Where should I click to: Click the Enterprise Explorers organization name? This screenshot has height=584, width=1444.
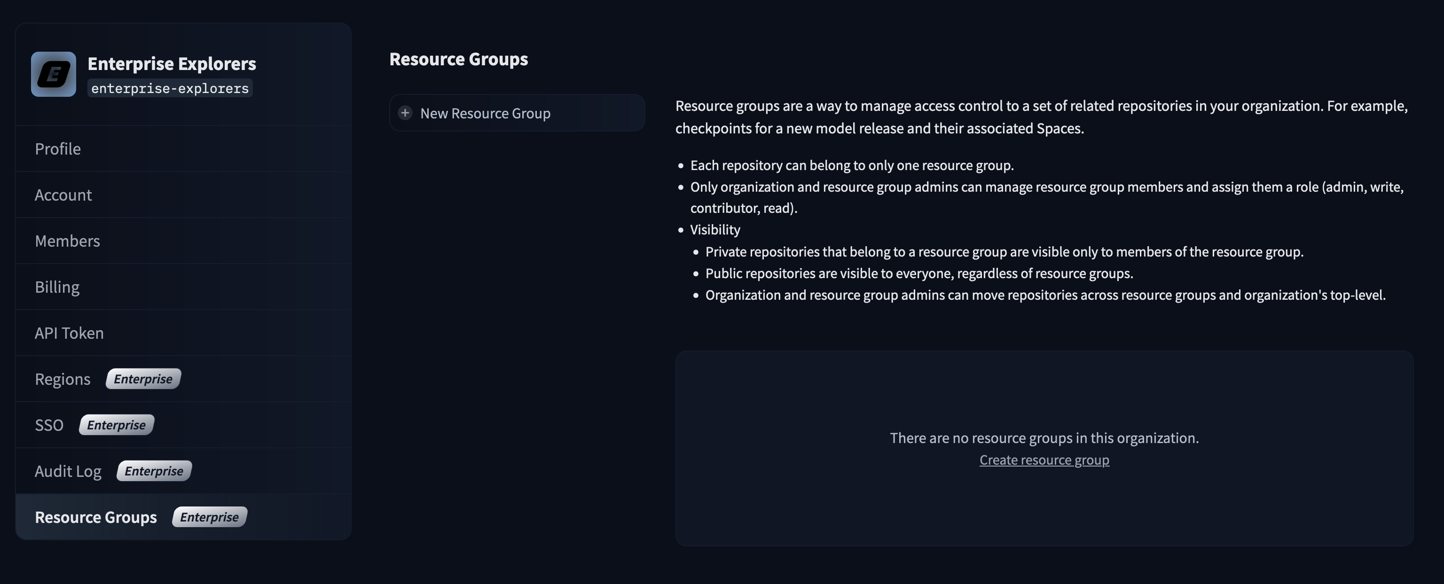point(172,63)
